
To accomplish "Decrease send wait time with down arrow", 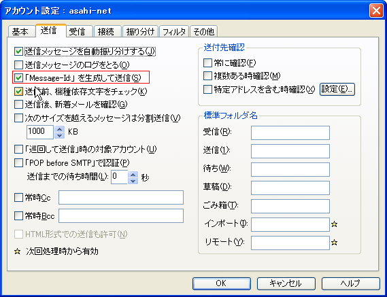I will 133,181.
